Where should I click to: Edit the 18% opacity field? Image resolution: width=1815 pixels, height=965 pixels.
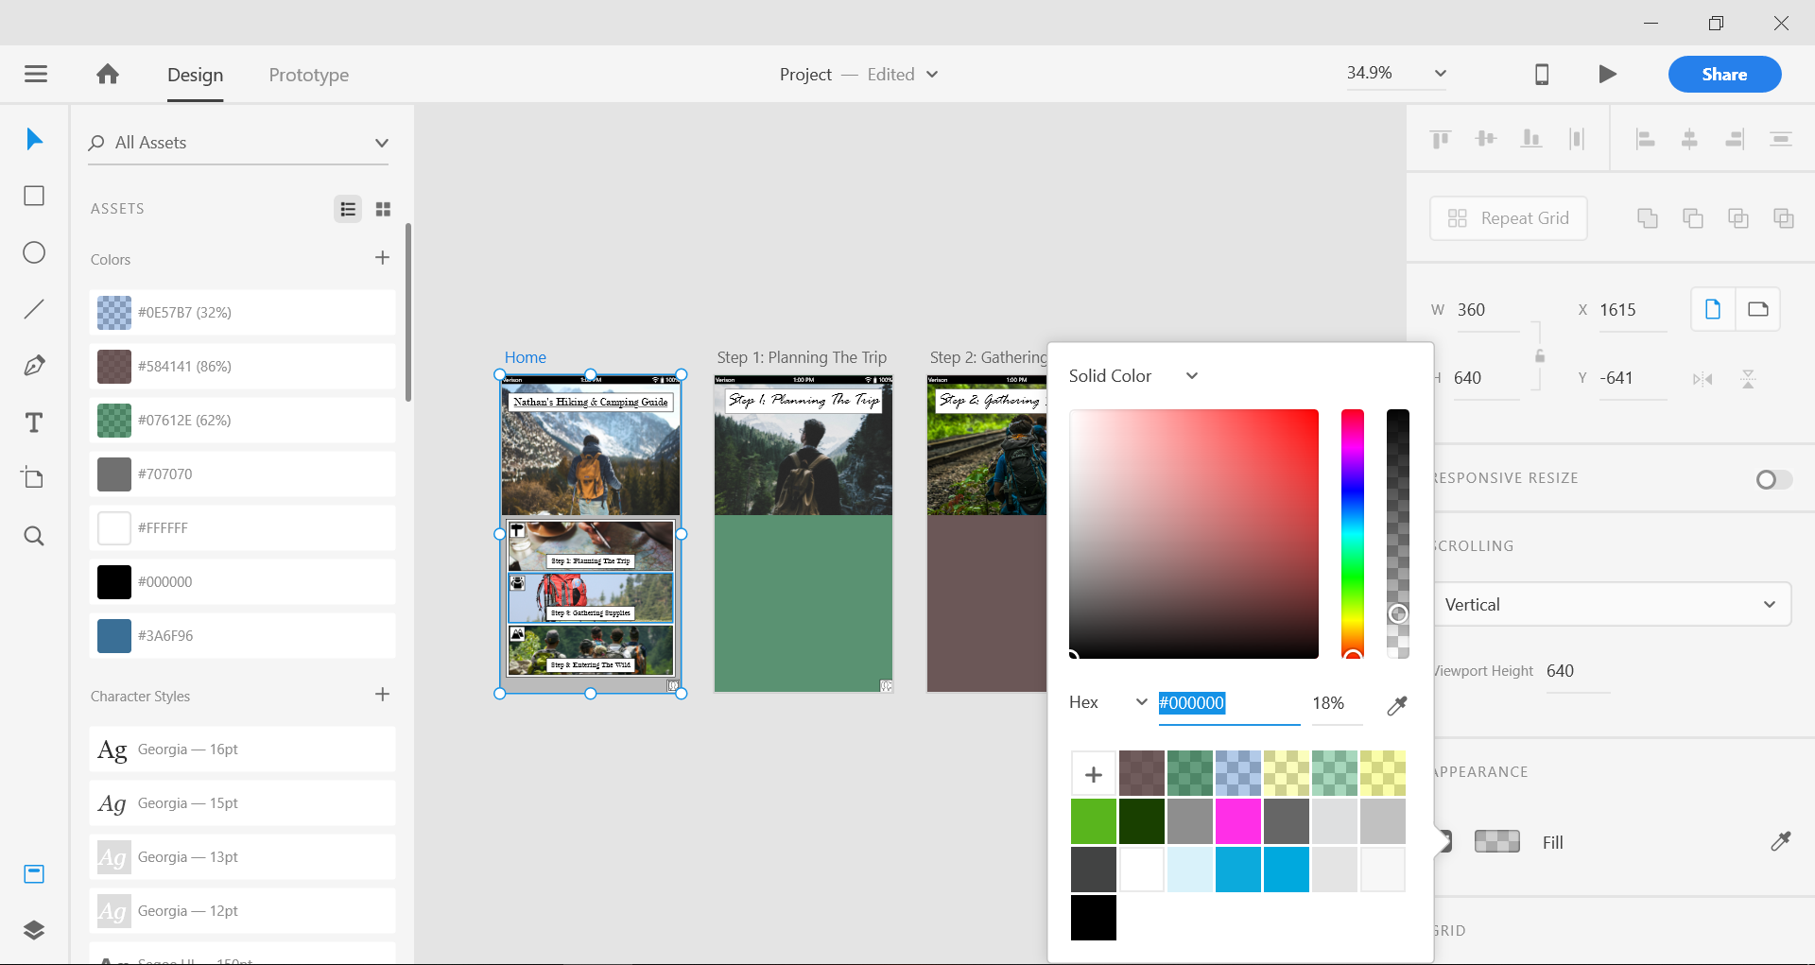1337,703
